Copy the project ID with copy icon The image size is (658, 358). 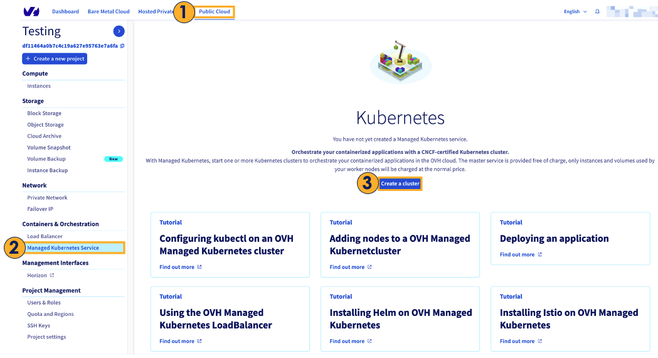pyautogui.click(x=122, y=46)
